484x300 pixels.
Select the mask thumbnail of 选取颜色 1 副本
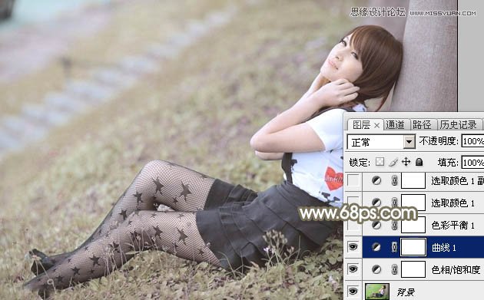point(413,180)
